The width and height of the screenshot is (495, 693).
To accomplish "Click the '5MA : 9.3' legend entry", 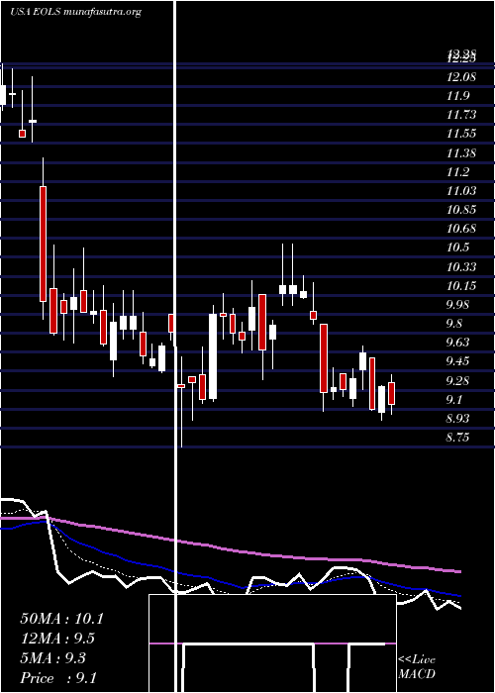I will (x=53, y=658).
